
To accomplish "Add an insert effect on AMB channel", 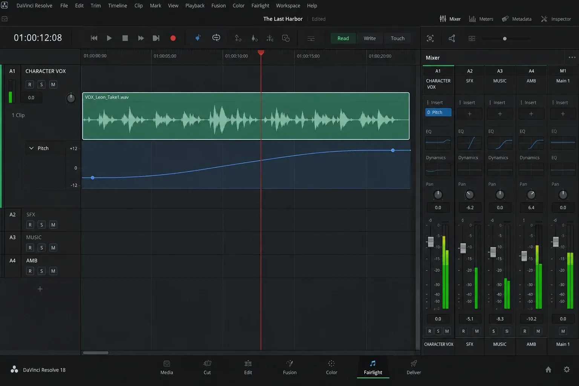I will (x=531, y=114).
